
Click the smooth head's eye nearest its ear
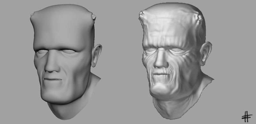tap(68, 52)
